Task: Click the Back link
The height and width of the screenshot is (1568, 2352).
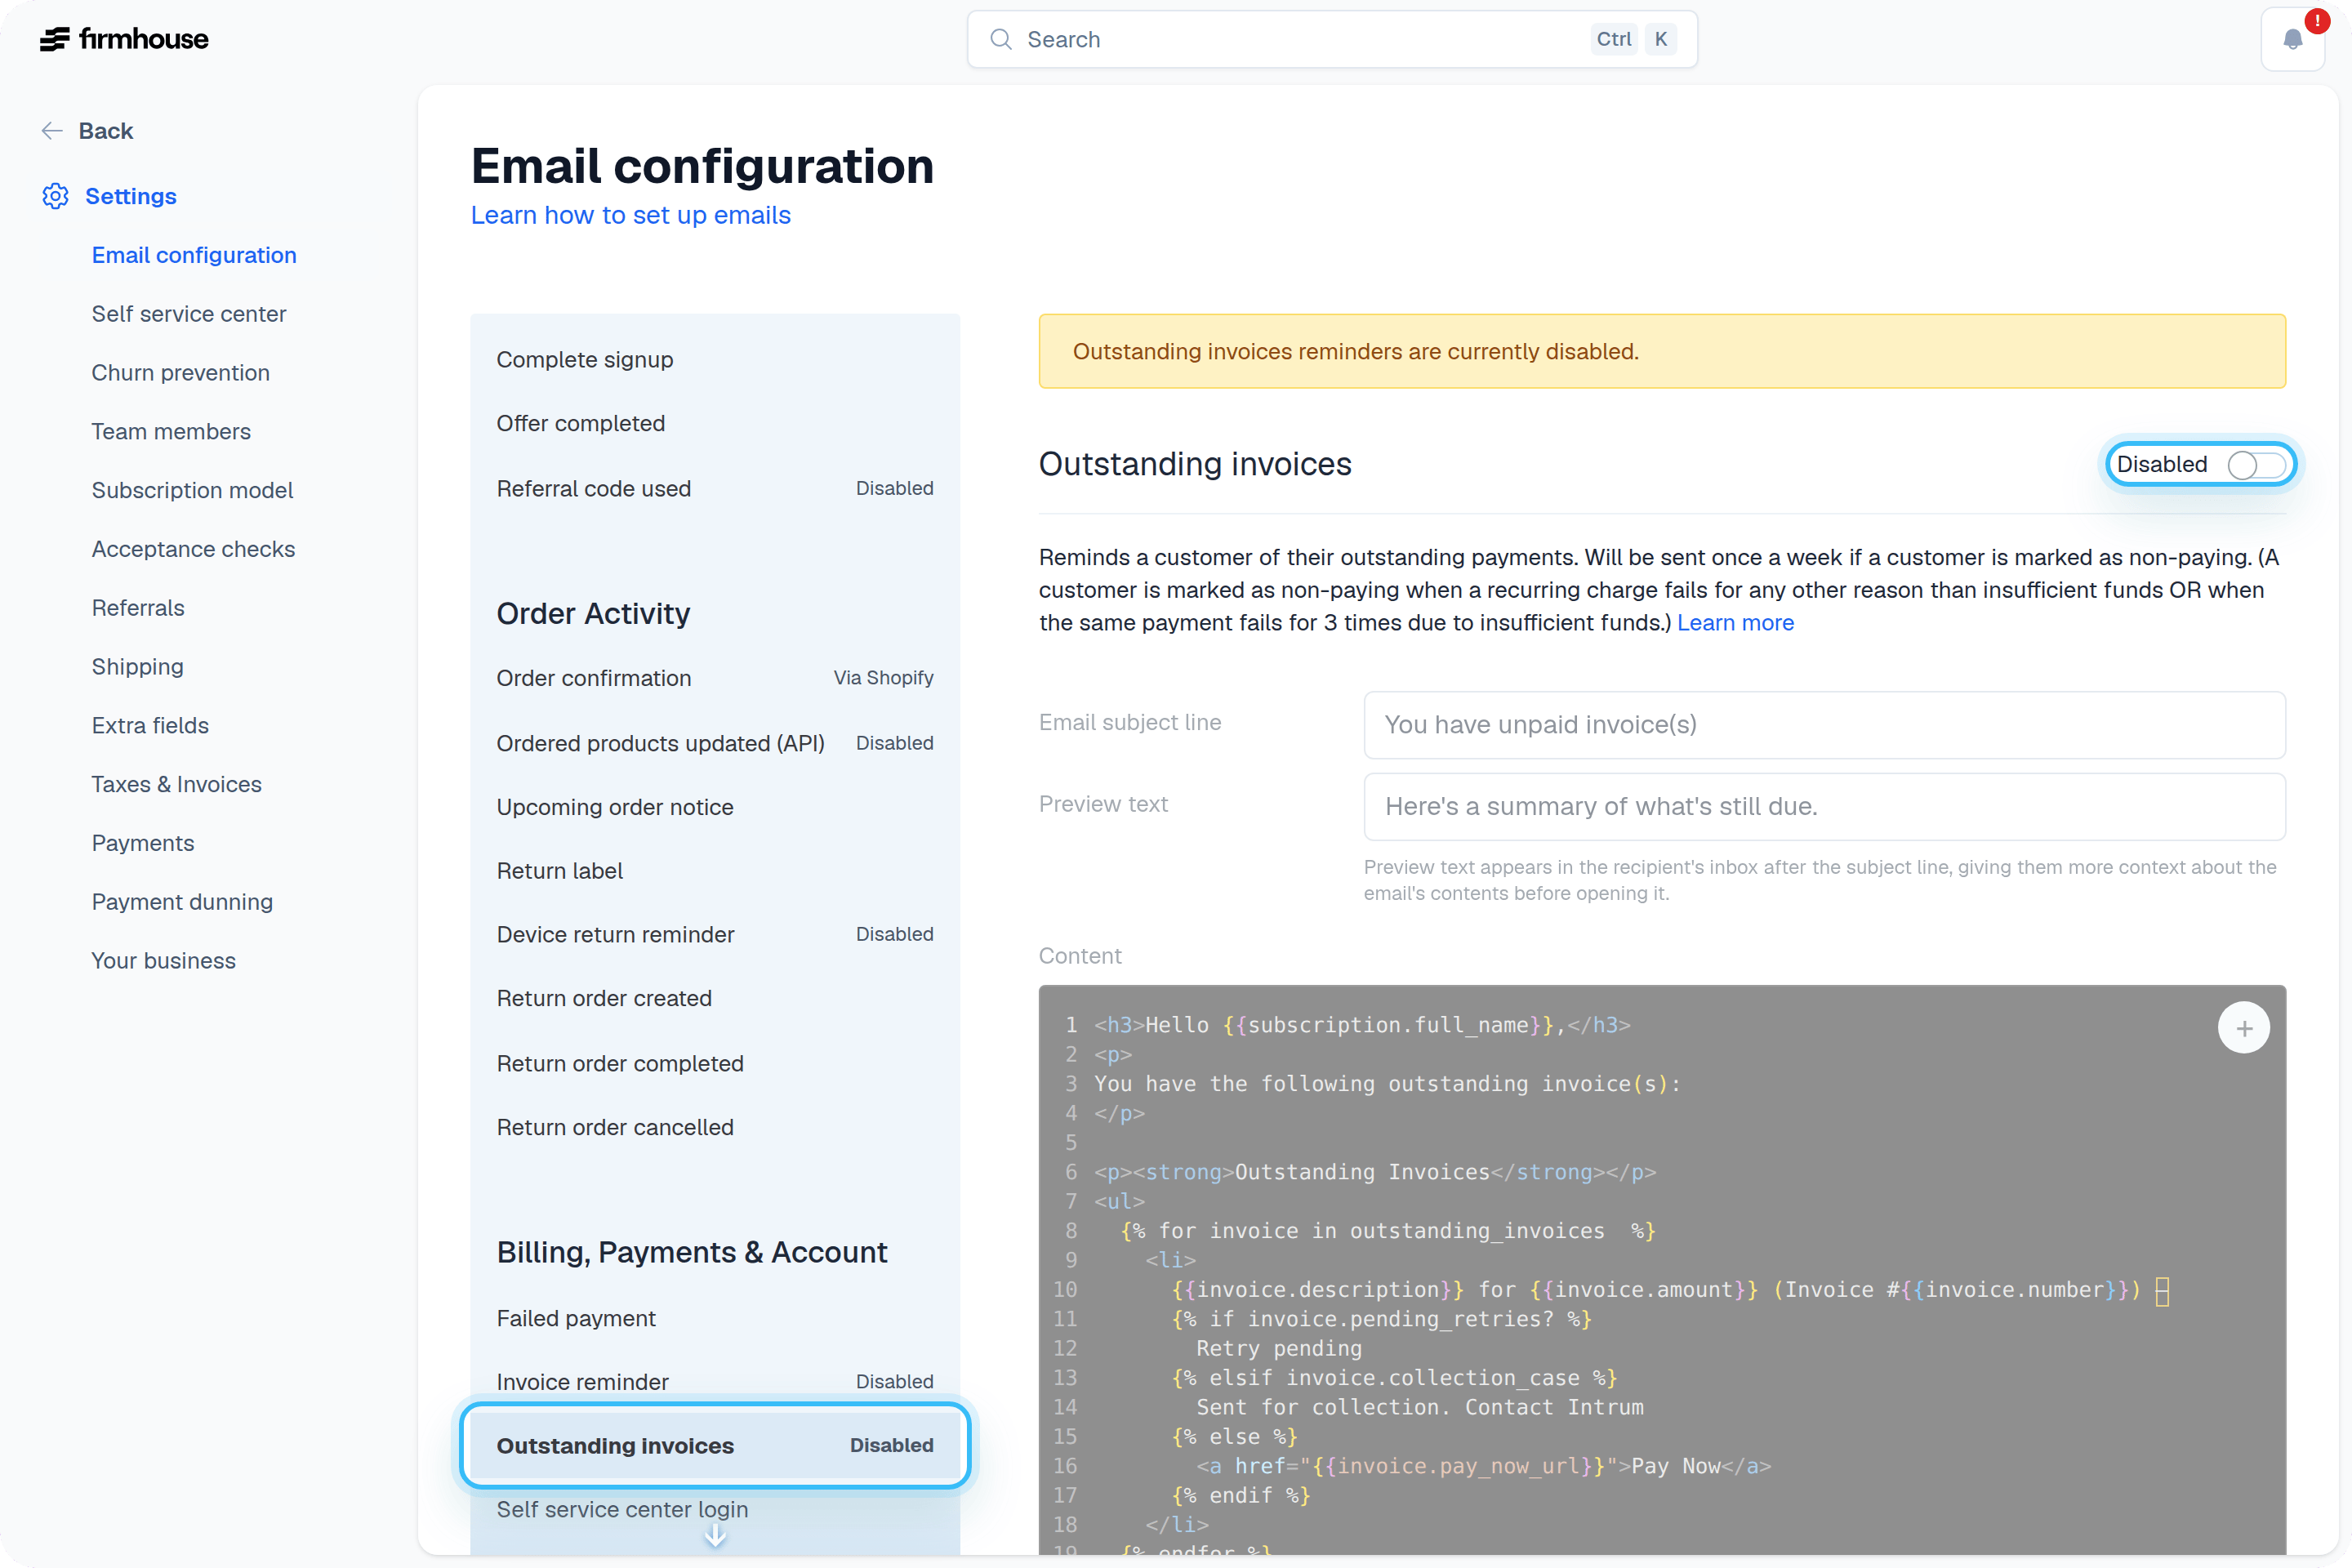Action: point(105,131)
